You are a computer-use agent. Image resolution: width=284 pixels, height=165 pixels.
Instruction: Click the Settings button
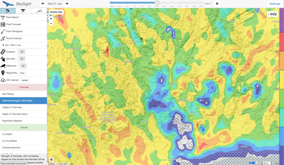[x=275, y=4]
